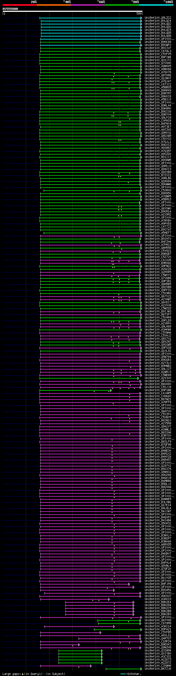Click the orange ~40% identity legend segment
Image resolution: width=176 pixels, height=676 pixels.
point(54,5)
